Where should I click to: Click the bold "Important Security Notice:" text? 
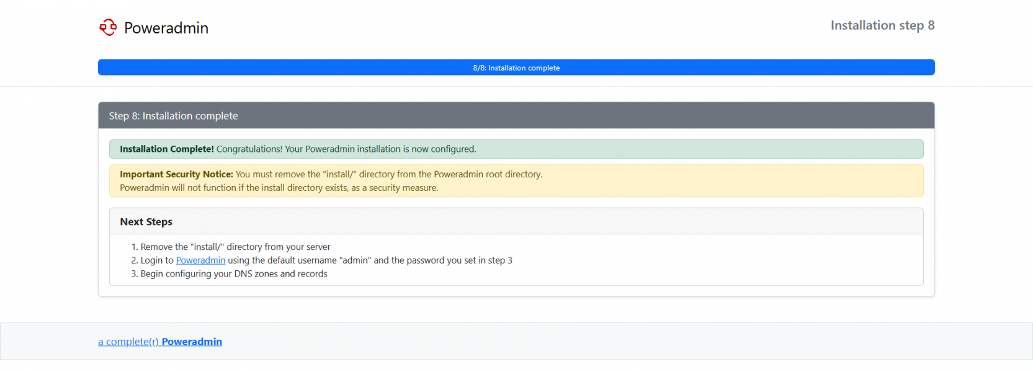click(176, 175)
